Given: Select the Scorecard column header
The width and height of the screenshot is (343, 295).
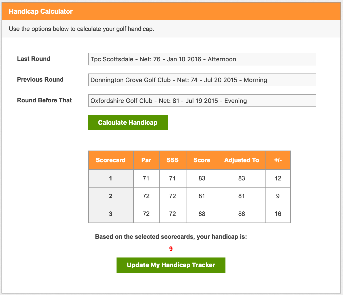Looking at the screenshot, I should pyautogui.click(x=111, y=160).
